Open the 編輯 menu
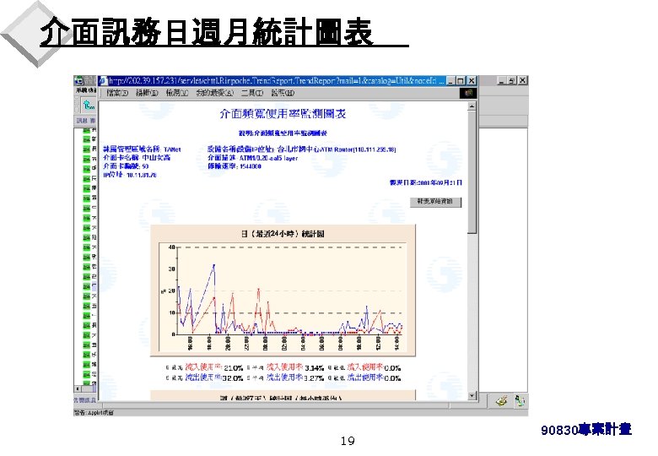The height and width of the screenshot is (456, 658). [147, 93]
